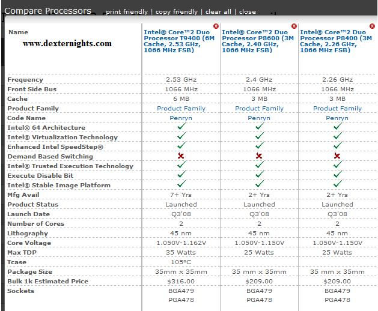Remove the T9400 processor from the comparison

[x=216, y=26]
